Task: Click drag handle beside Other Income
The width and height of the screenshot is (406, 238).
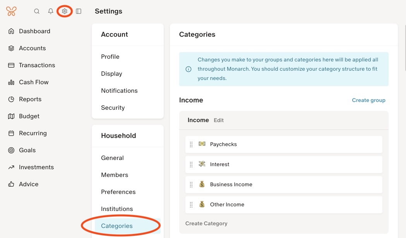Action: click(x=191, y=205)
